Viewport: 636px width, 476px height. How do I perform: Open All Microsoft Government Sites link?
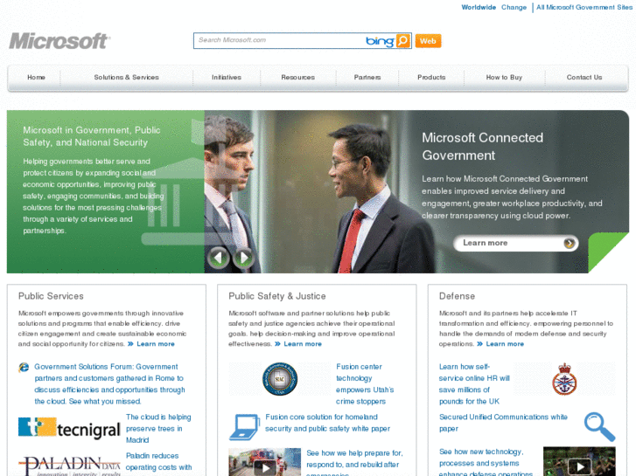click(584, 7)
